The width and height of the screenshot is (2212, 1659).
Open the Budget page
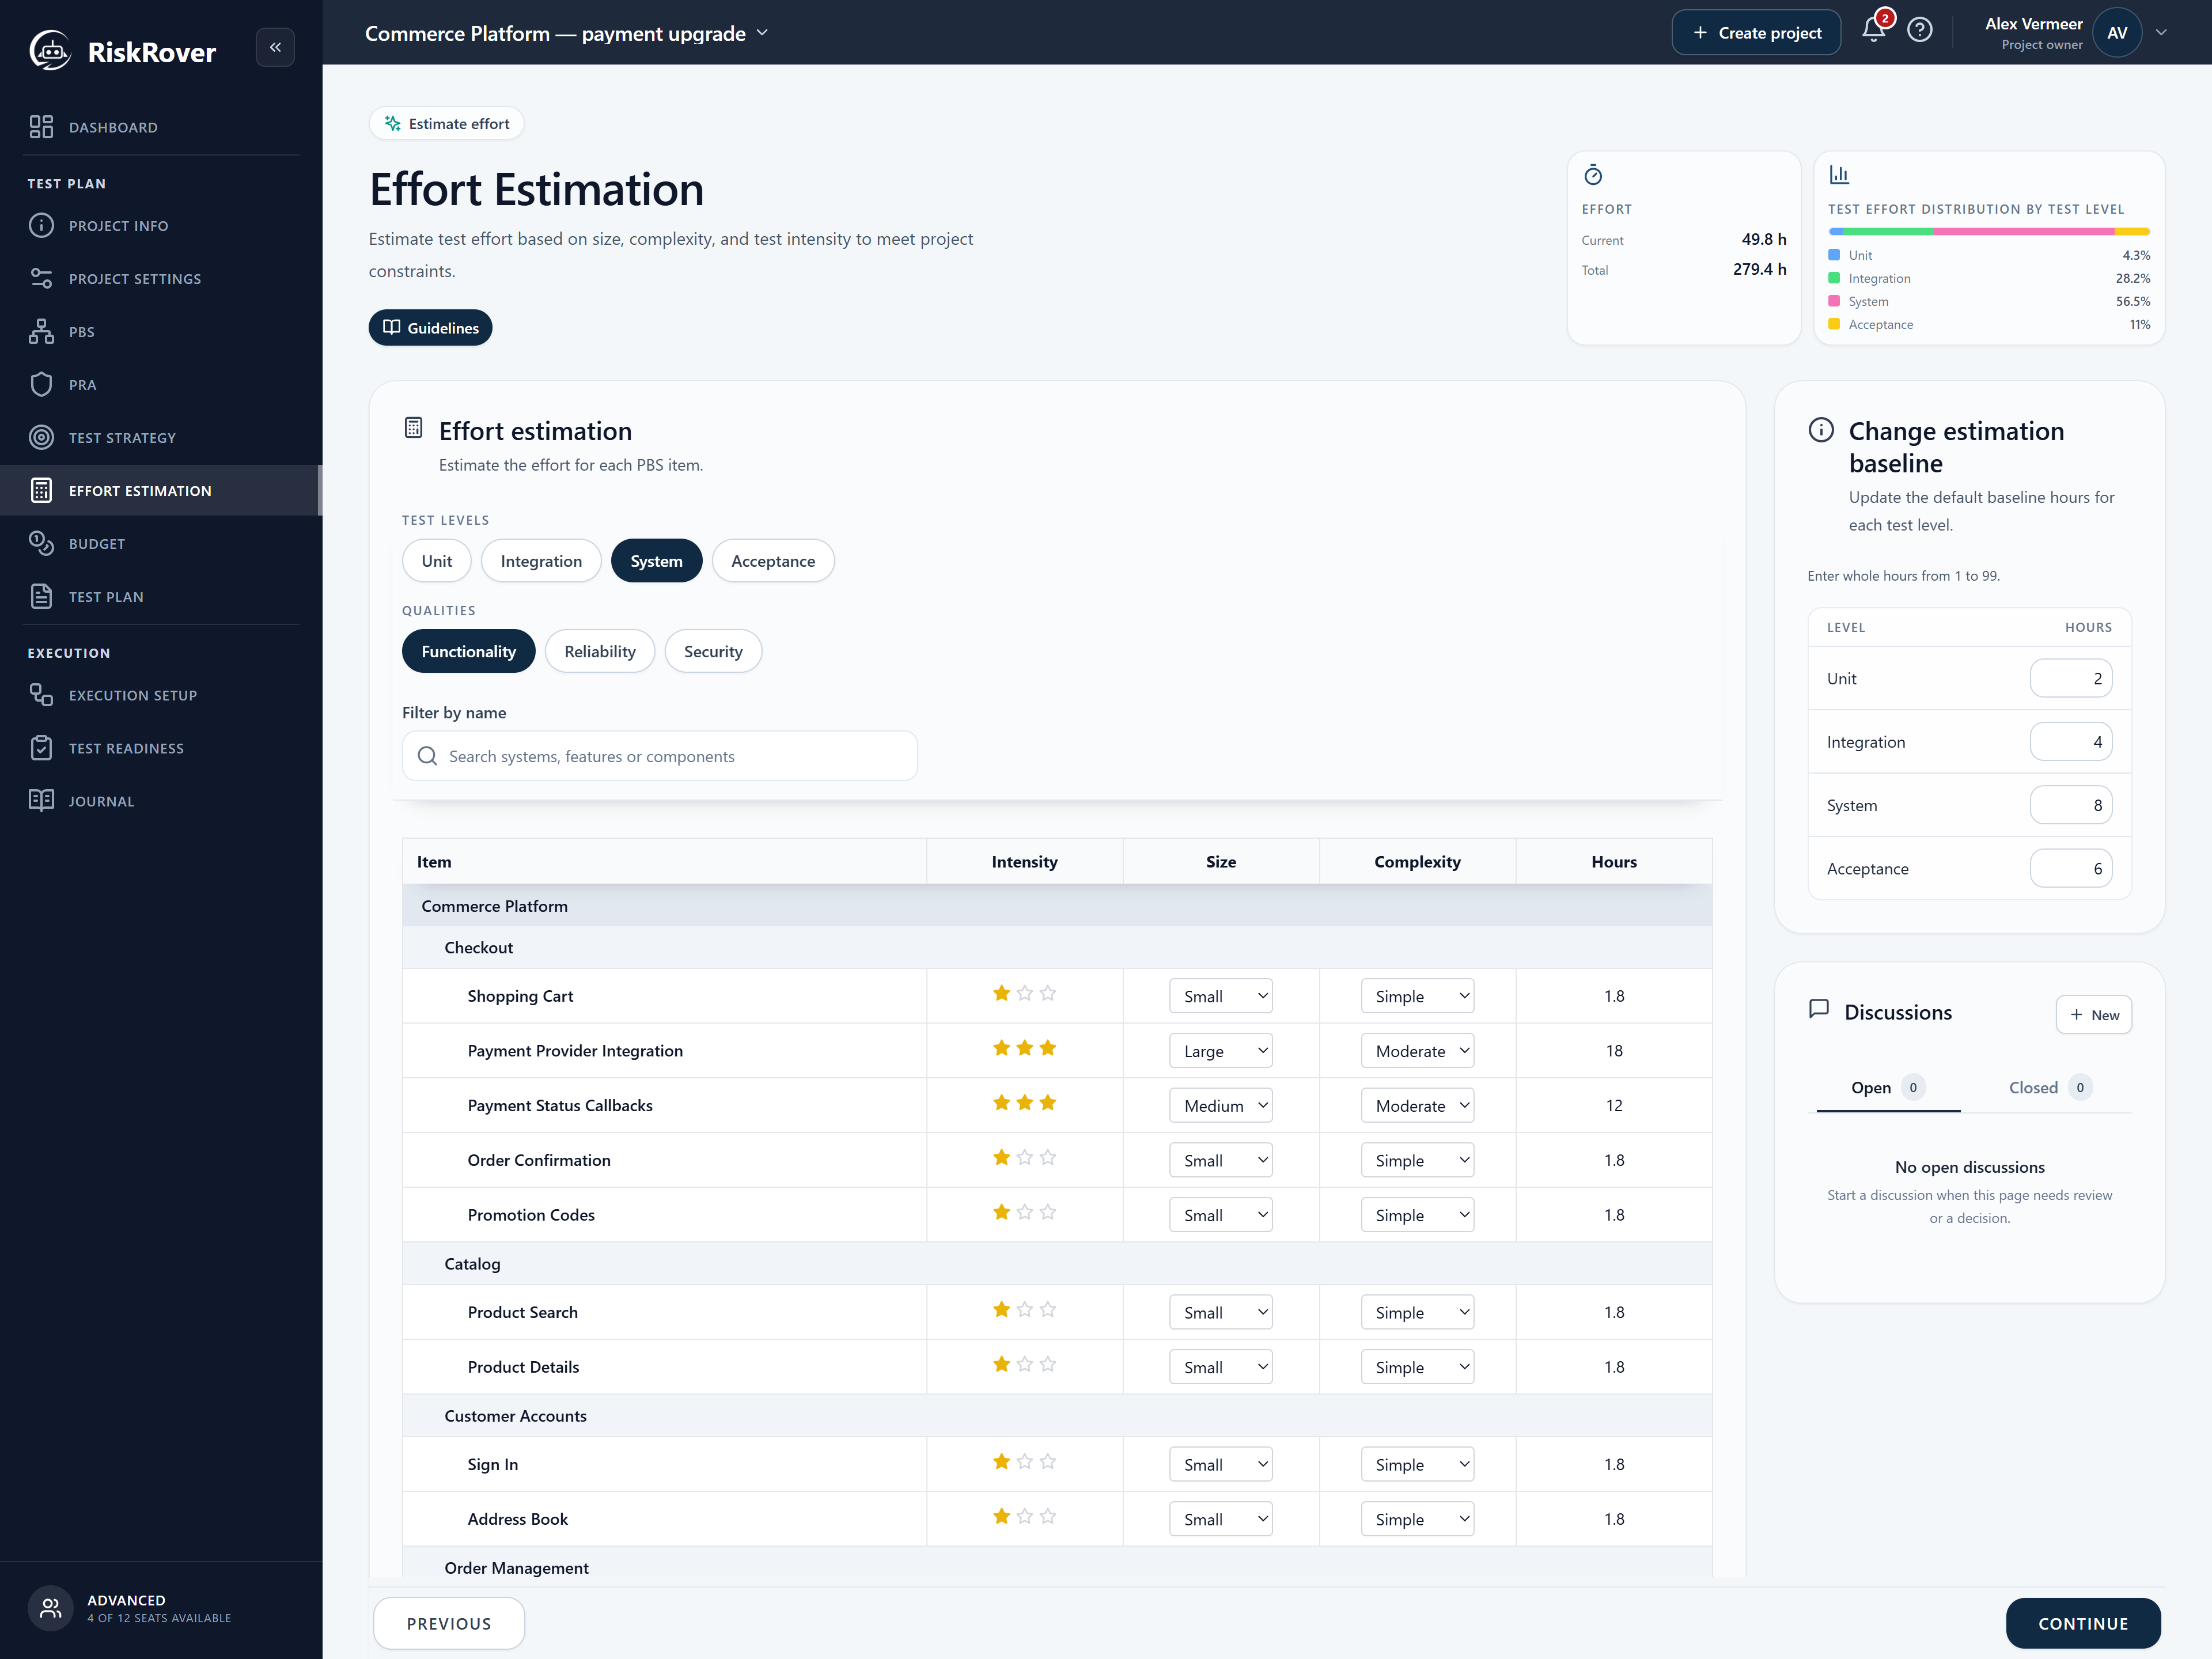pyautogui.click(x=161, y=544)
